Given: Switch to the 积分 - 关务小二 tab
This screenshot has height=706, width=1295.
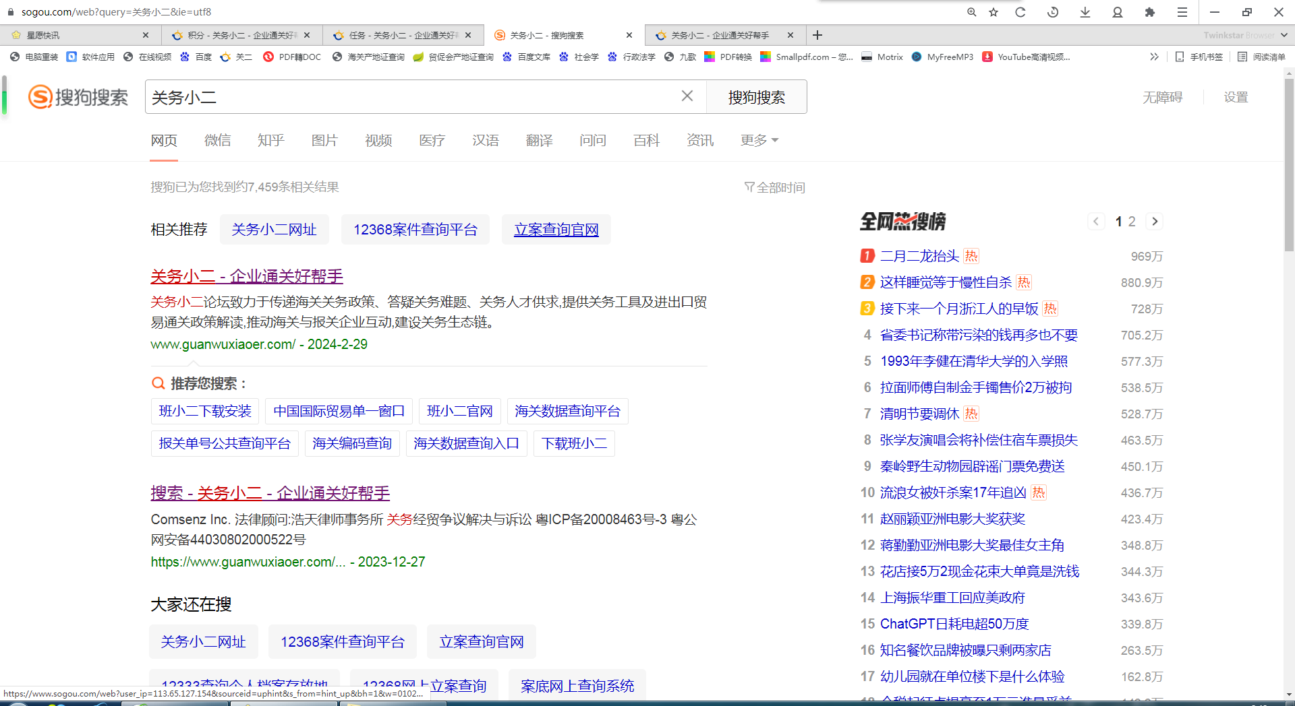Looking at the screenshot, I should pyautogui.click(x=242, y=35).
